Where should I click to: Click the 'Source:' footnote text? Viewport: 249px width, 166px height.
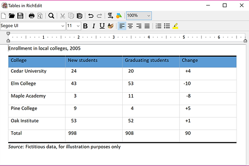16,147
